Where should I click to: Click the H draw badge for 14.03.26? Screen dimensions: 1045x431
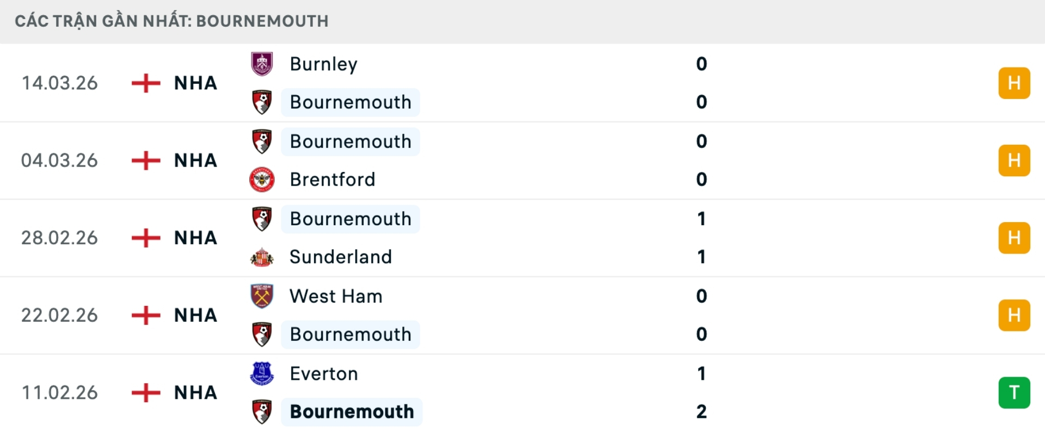(x=1014, y=83)
